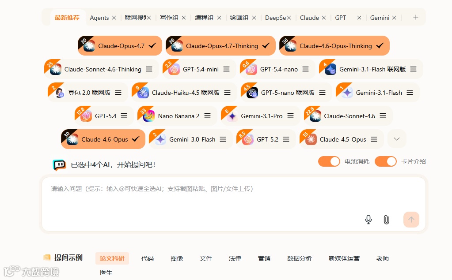Select the 医生 example category
This screenshot has width=452, height=280.
106,273
